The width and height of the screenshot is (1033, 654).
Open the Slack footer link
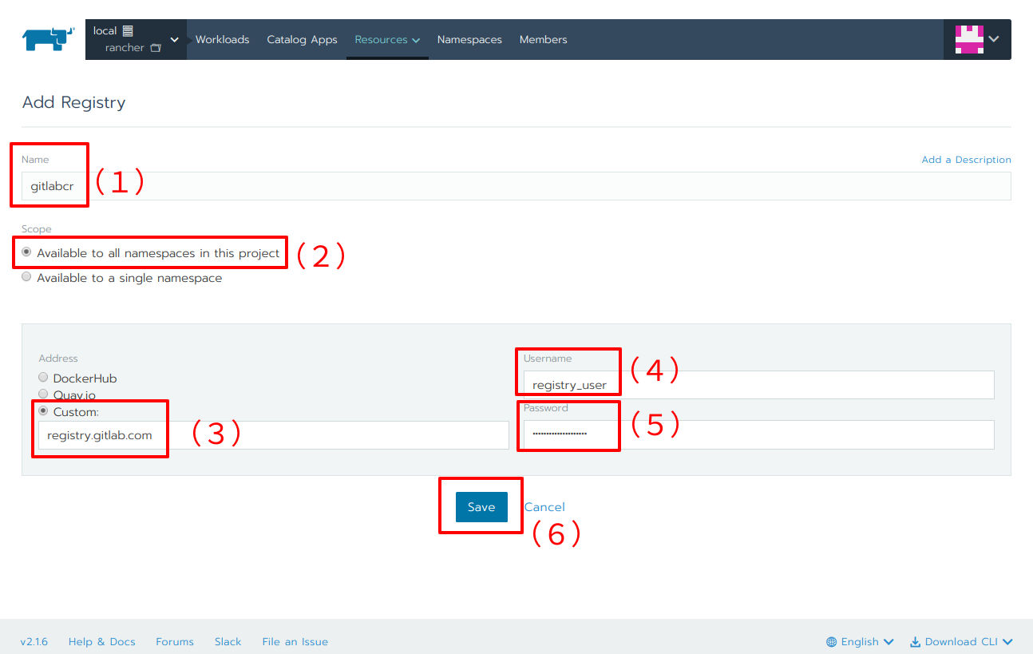[x=228, y=642]
